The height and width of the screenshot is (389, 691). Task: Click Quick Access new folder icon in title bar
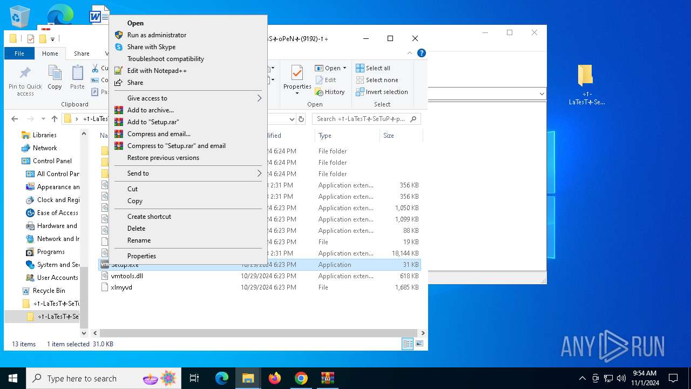click(42, 38)
